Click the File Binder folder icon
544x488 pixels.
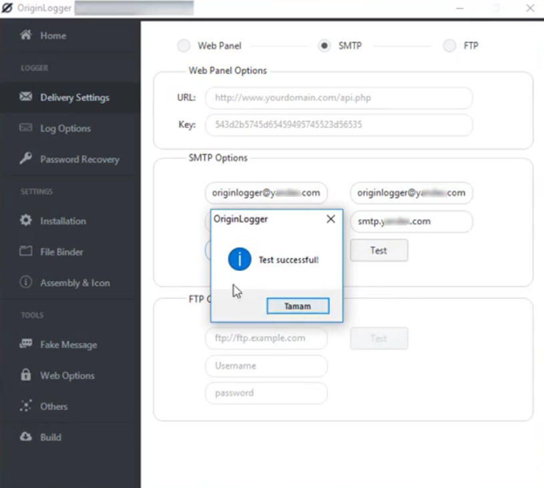[26, 252]
